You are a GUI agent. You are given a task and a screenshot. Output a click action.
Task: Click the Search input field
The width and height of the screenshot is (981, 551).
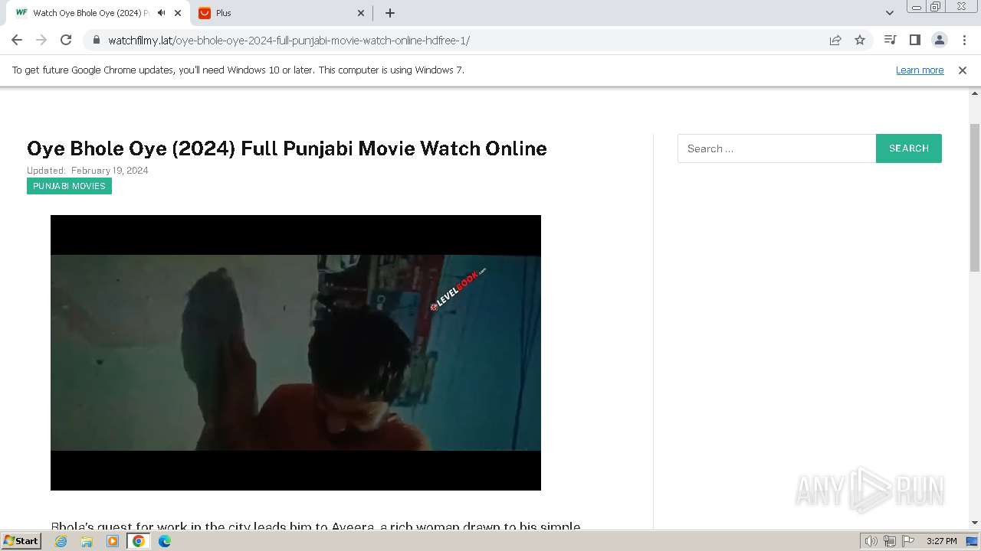(x=776, y=148)
